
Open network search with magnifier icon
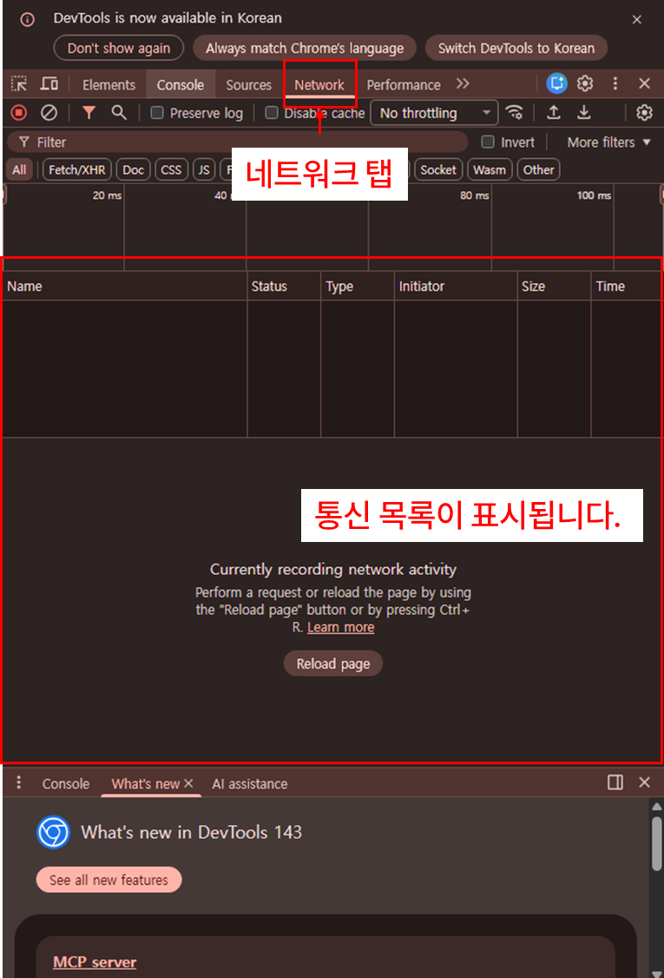point(119,112)
